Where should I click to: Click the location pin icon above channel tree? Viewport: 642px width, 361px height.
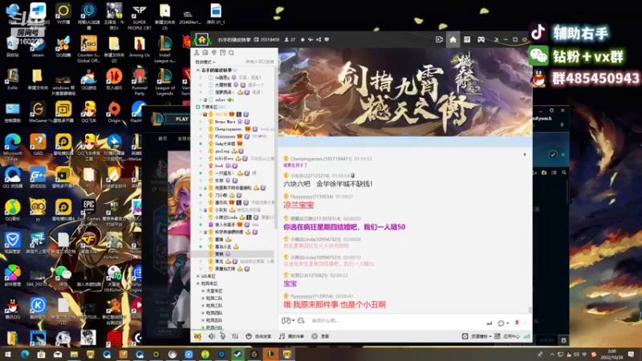[x=213, y=53]
